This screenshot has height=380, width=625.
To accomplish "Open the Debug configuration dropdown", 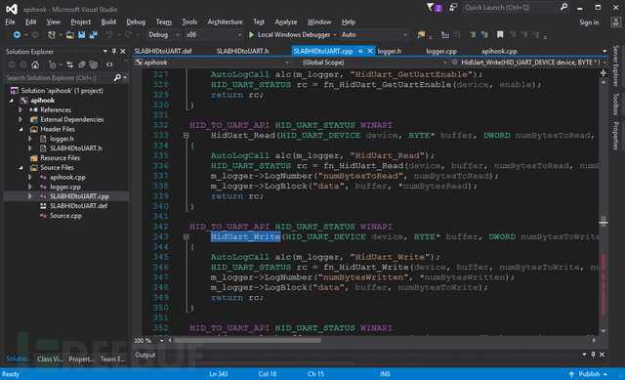I will (164, 35).
